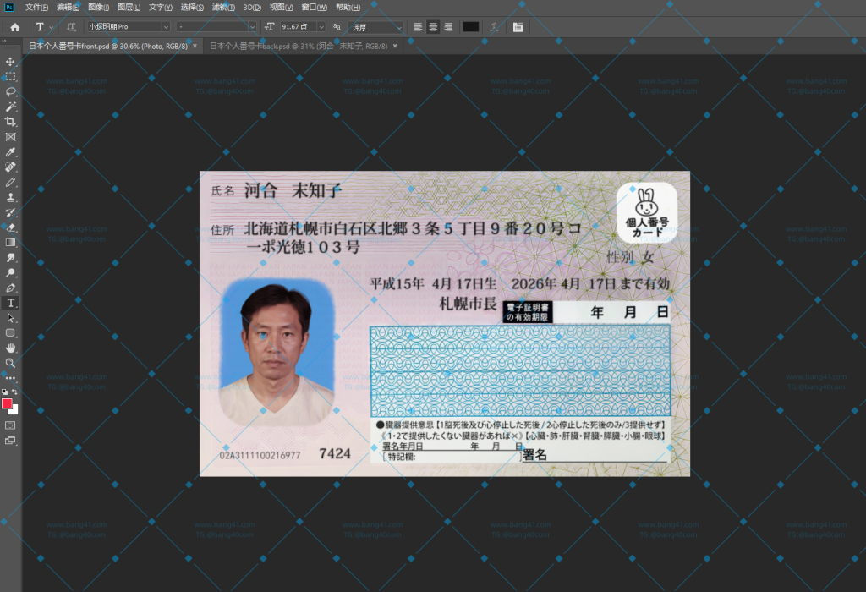Select the Clone Stamp tool
866x592 pixels.
11,196
